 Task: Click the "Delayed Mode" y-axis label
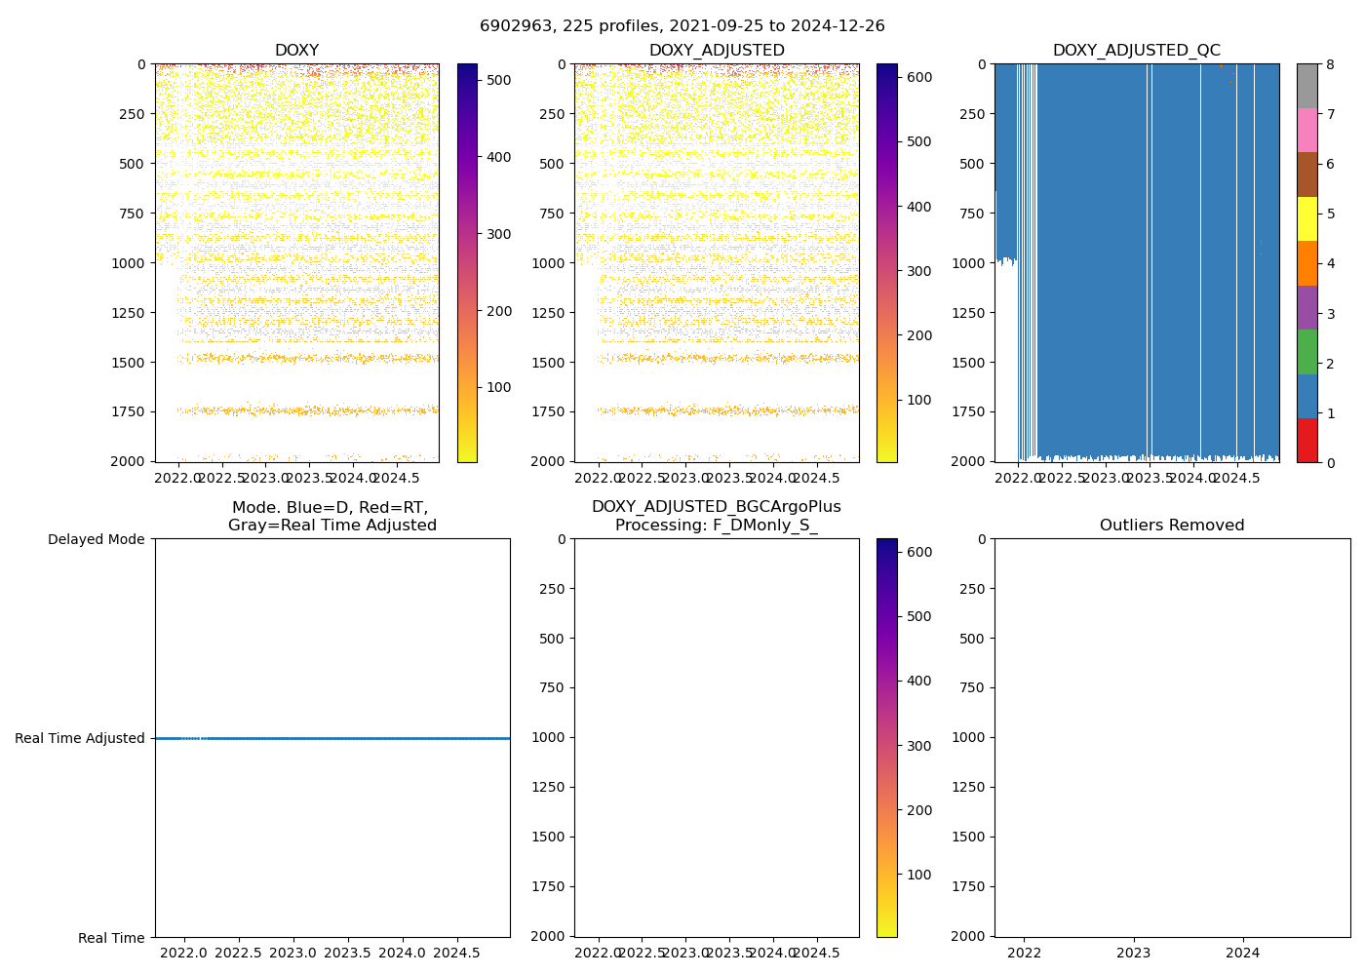tap(96, 539)
